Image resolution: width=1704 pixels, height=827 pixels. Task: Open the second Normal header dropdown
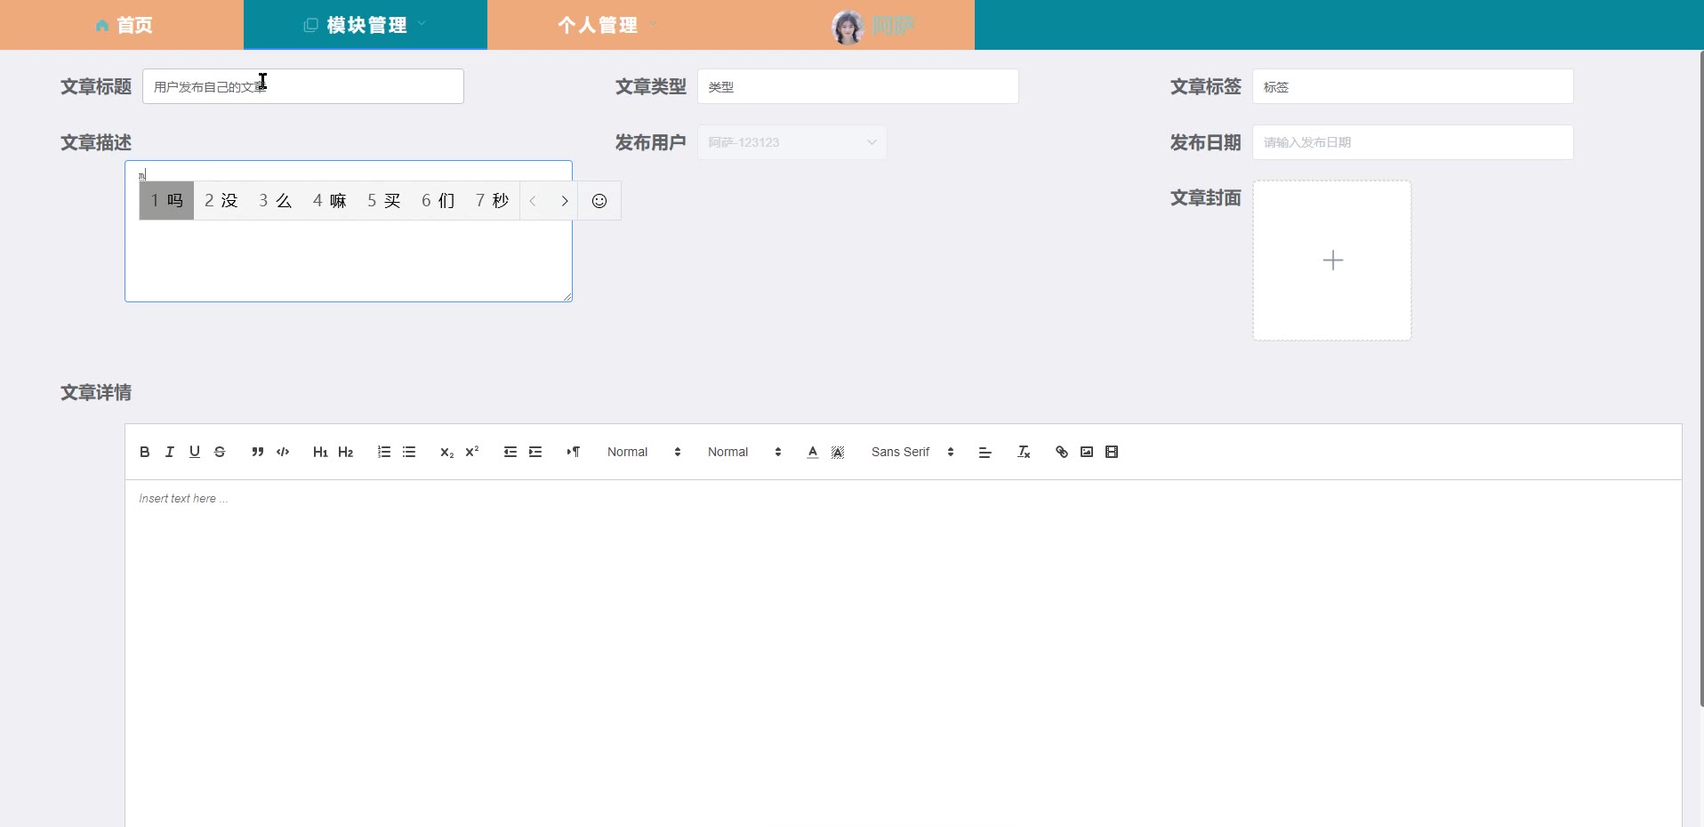744,452
